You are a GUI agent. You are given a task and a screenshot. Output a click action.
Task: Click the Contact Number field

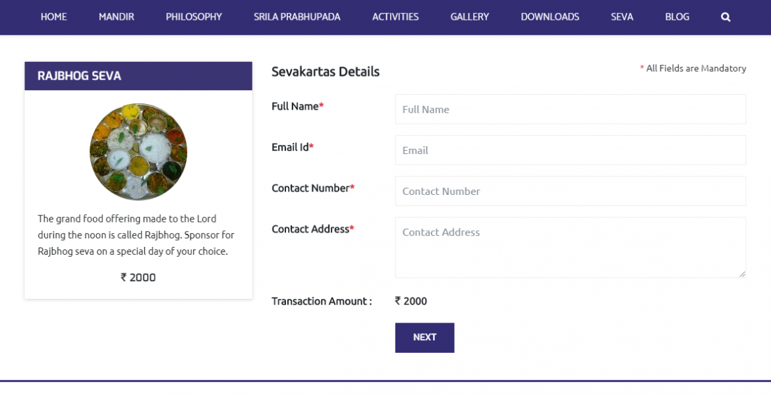570,191
